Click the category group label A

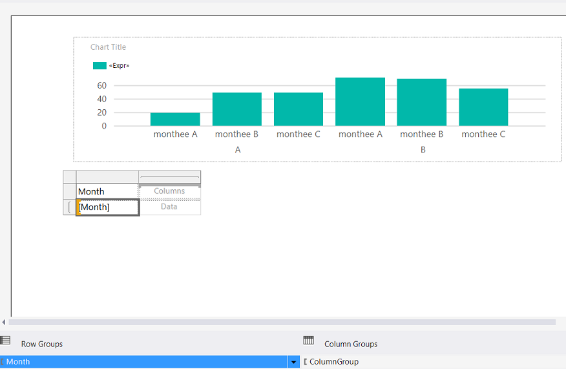coord(238,150)
